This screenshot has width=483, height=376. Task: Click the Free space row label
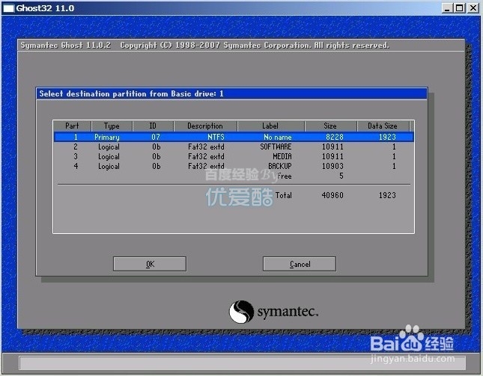285,176
